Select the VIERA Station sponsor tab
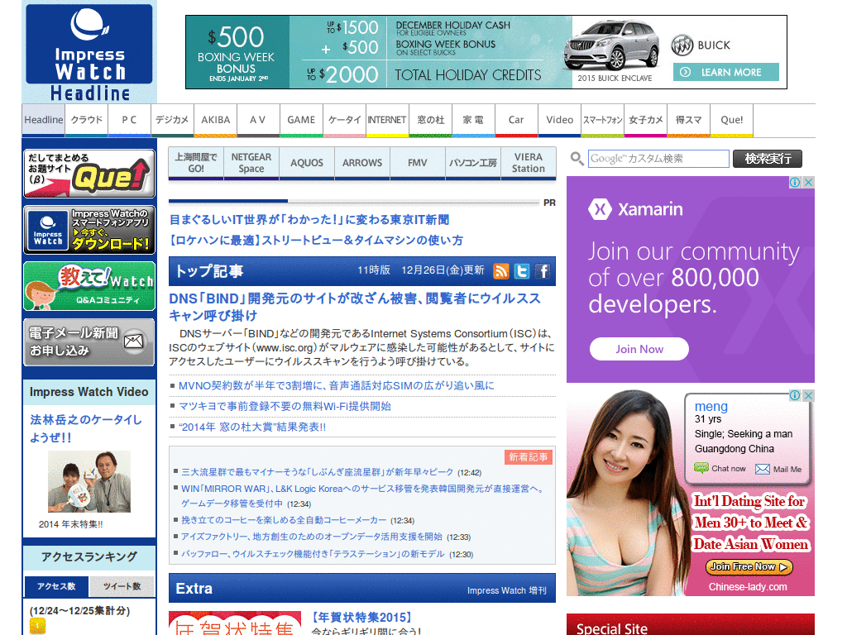The width and height of the screenshot is (847, 635). click(528, 163)
